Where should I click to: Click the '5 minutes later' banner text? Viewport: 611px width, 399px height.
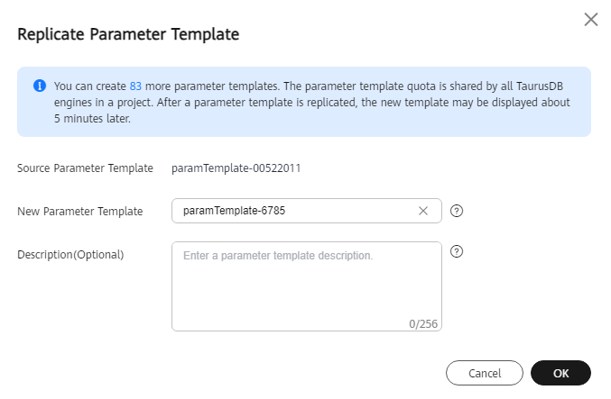tap(92, 119)
